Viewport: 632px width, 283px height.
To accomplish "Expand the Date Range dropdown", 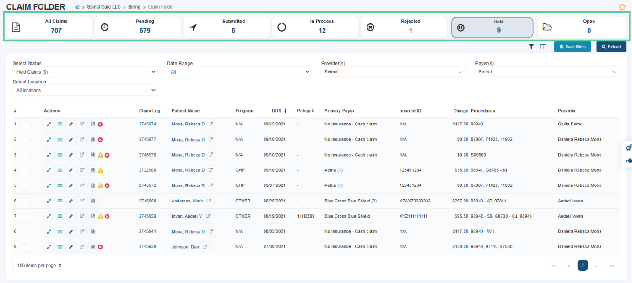I will (x=239, y=72).
